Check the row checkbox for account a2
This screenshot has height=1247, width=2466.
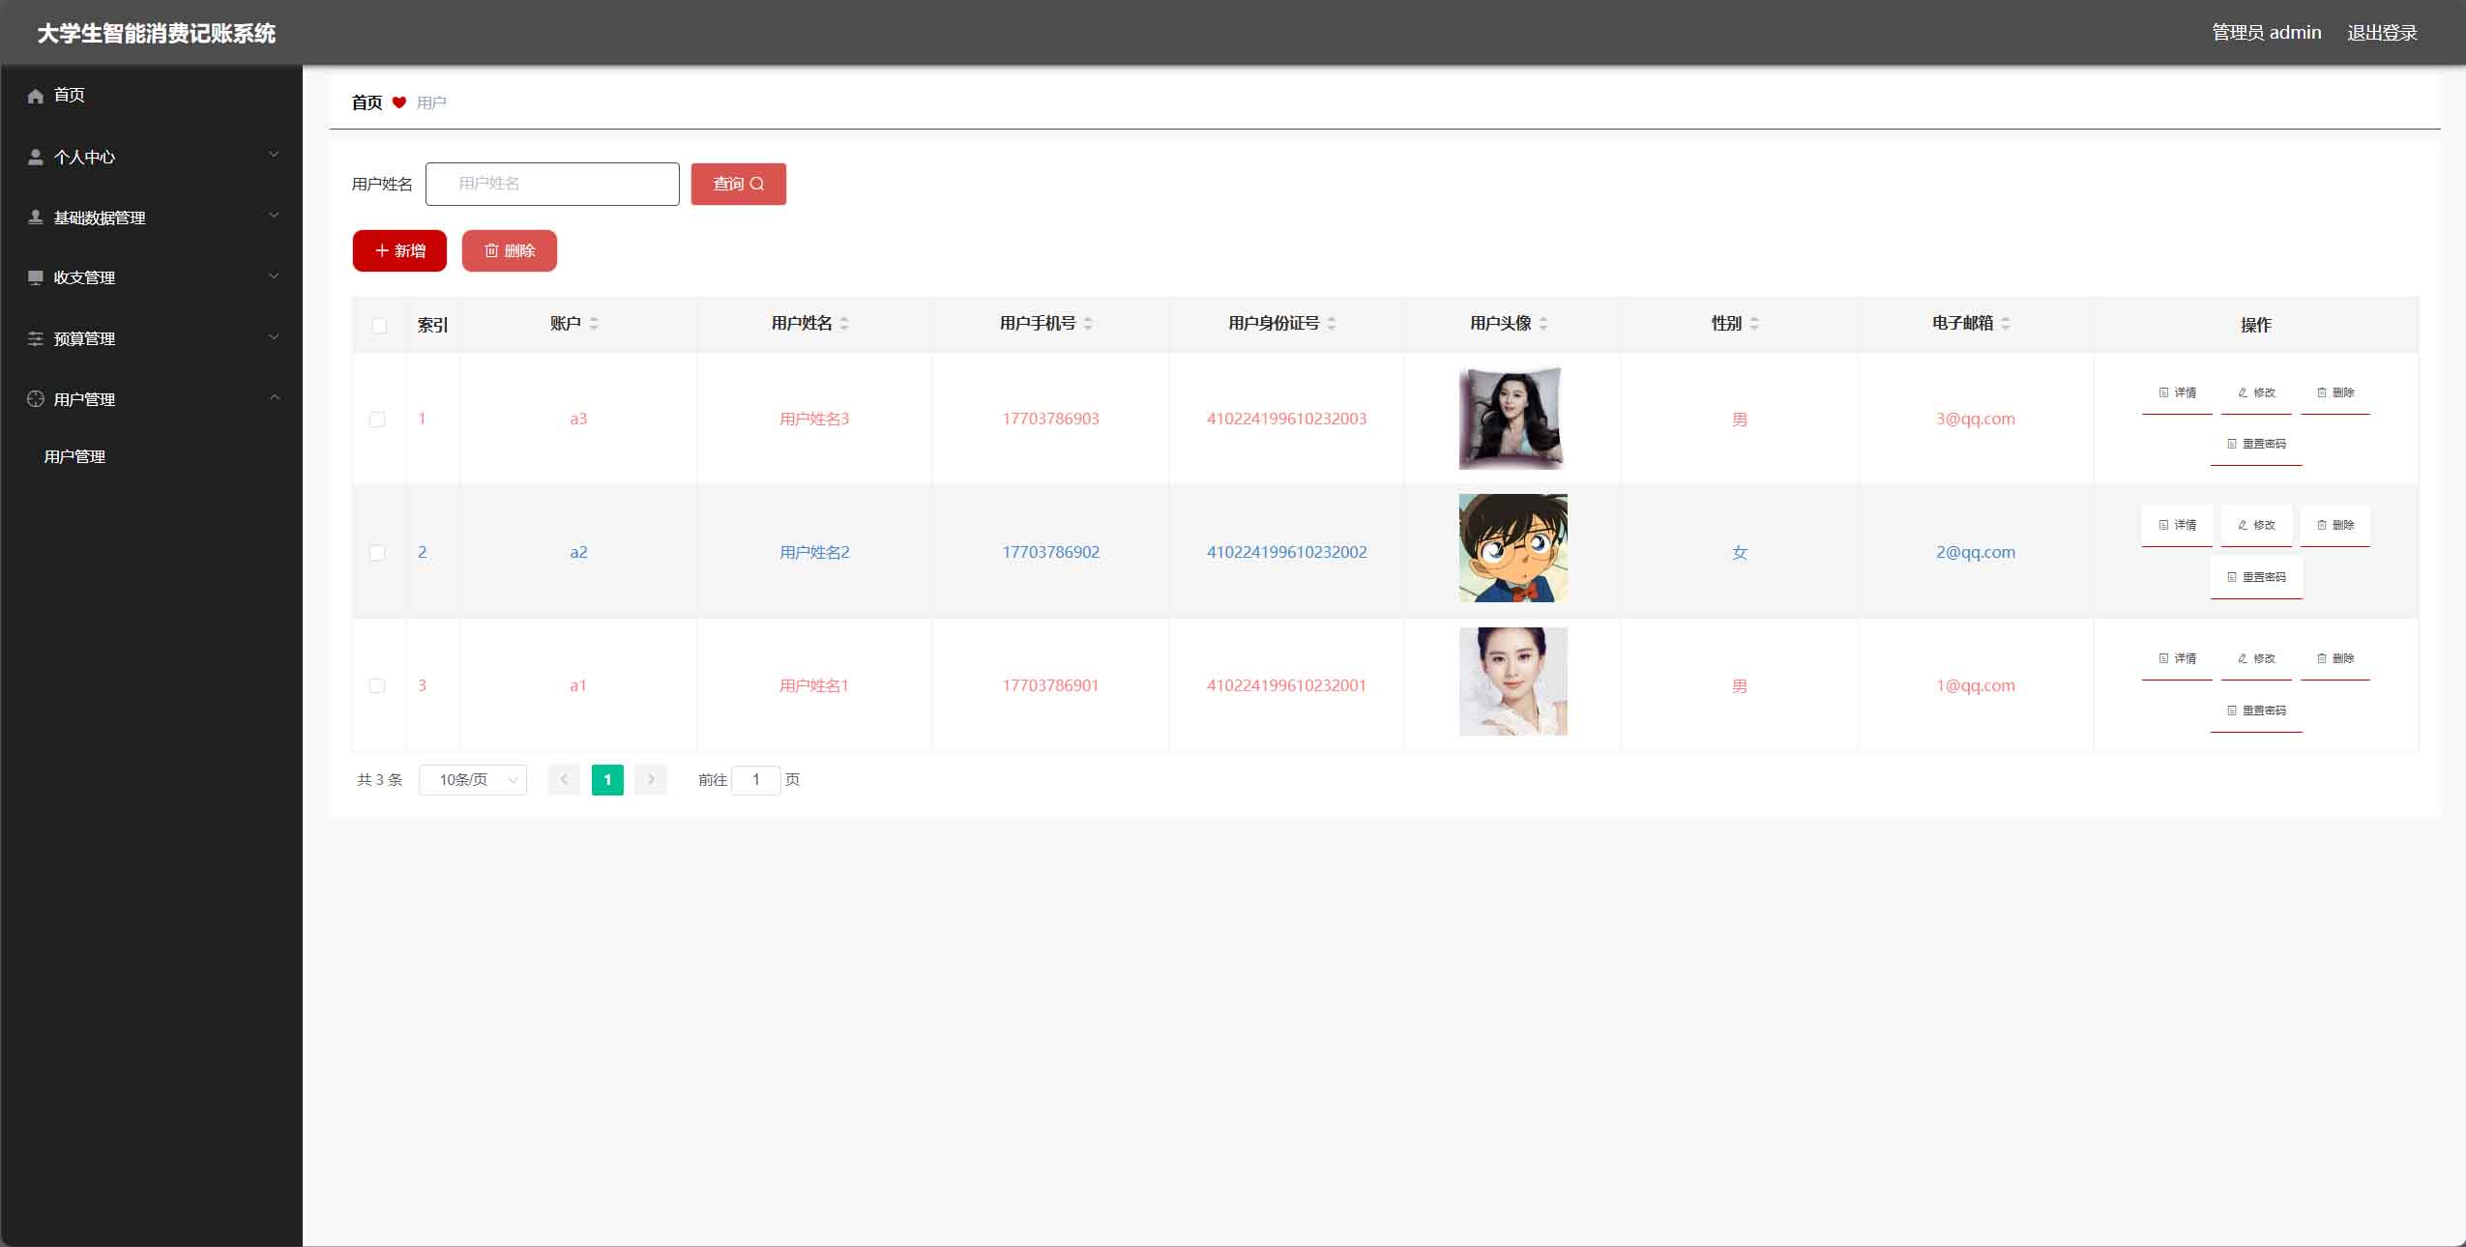(377, 553)
